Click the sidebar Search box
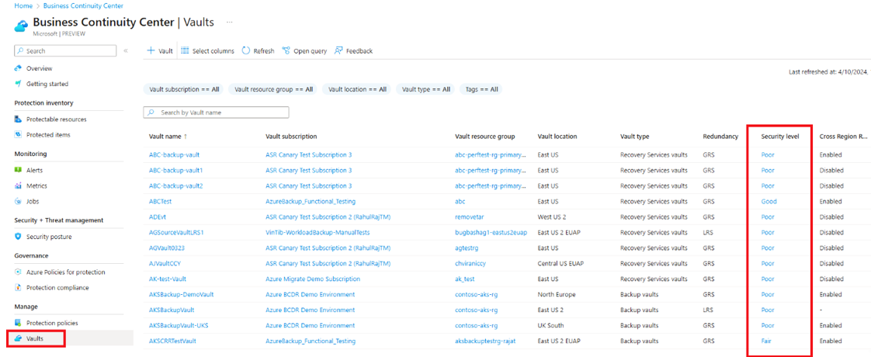This screenshot has width=871, height=357. click(65, 50)
